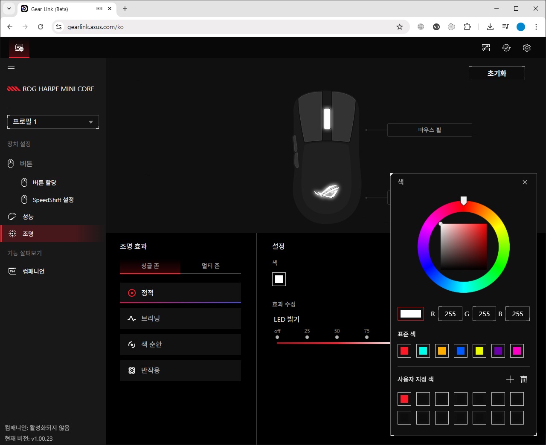The height and width of the screenshot is (445, 546).
Task: Pick the purple standard color swatch
Action: [498, 351]
